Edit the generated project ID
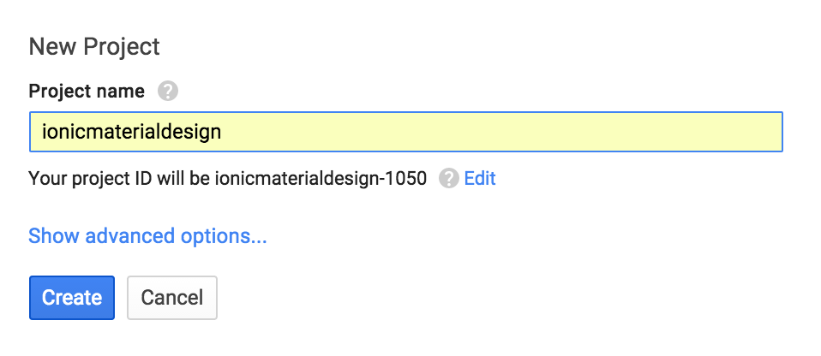 480,178
